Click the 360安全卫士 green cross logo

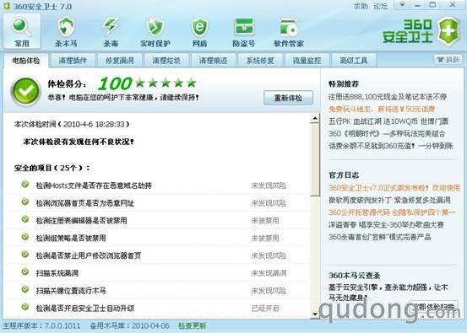(x=448, y=31)
